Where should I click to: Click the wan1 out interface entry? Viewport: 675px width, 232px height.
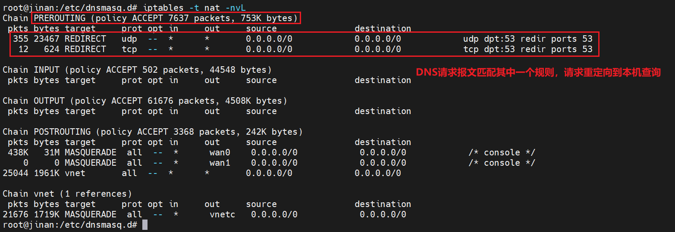(x=220, y=163)
